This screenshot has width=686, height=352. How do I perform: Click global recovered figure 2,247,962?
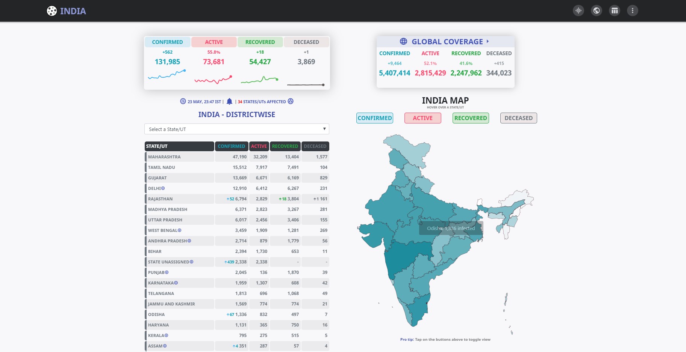(x=466, y=73)
